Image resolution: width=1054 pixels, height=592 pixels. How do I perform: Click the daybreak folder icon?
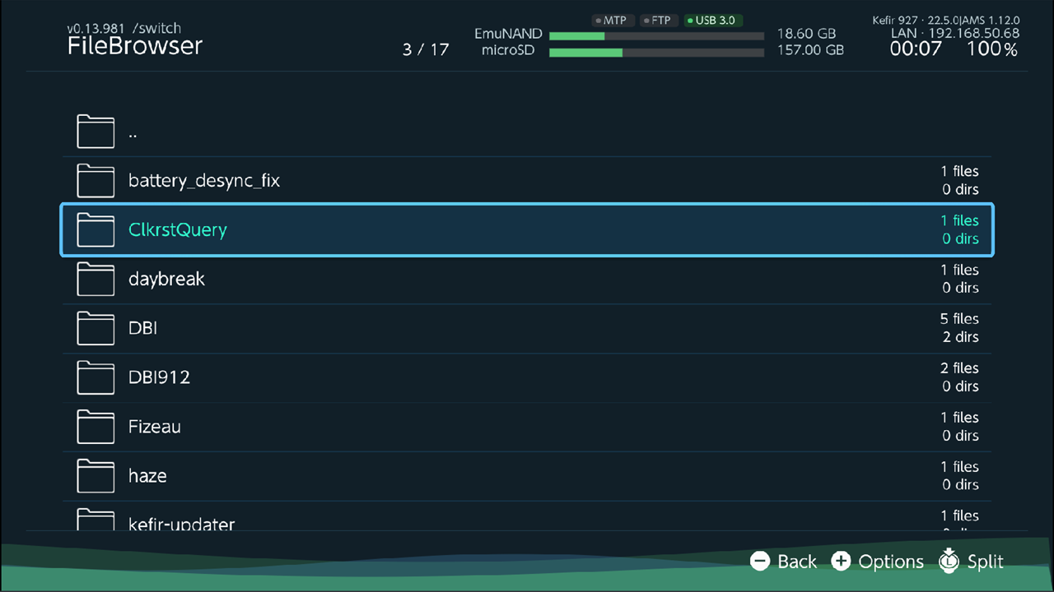pyautogui.click(x=96, y=280)
